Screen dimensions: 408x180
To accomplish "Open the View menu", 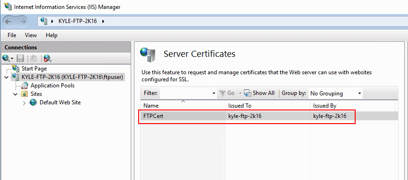I will coord(31,35).
